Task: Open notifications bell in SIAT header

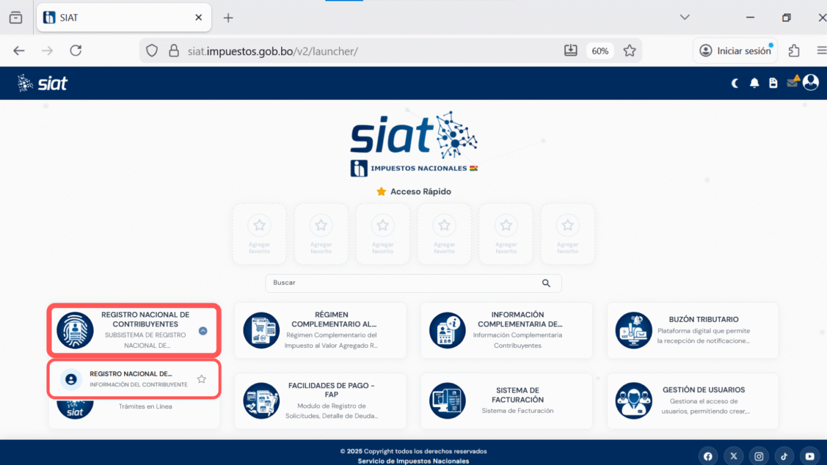Action: tap(754, 83)
